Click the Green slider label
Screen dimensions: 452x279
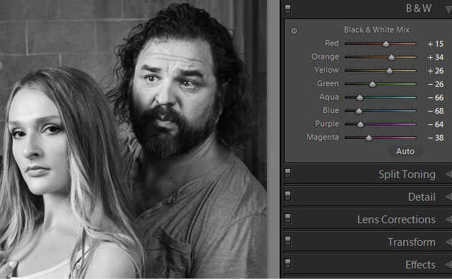(328, 83)
